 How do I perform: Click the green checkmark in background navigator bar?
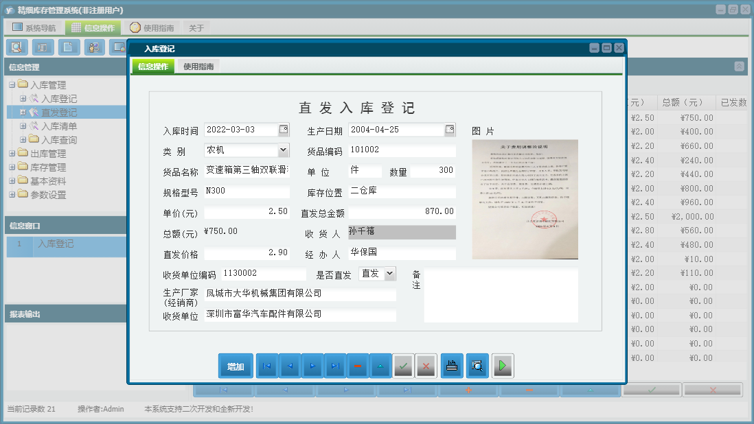[x=652, y=390]
